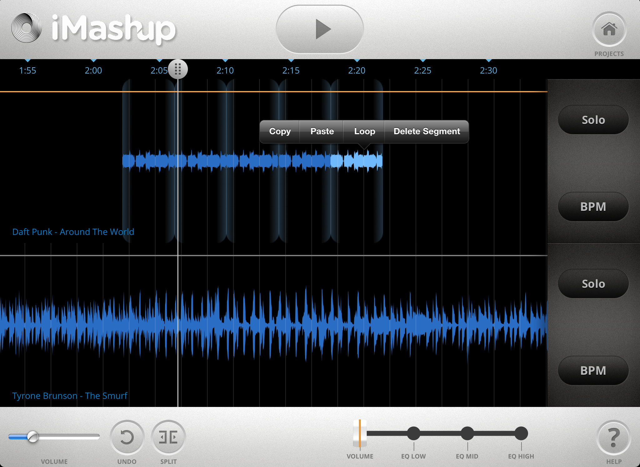Select the highlighted light-blue waveform segment
This screenshot has height=467, width=640.
pos(356,161)
